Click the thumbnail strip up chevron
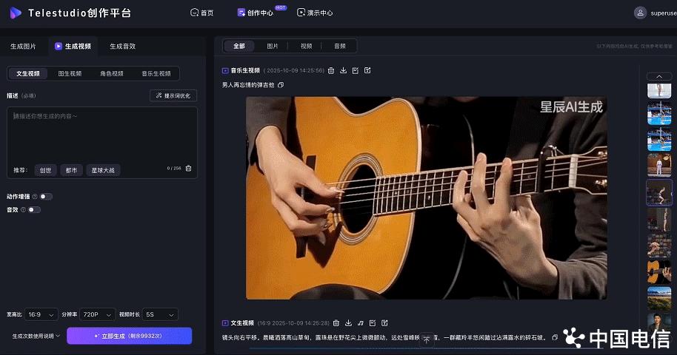Screen dimensions: 677x355 [659, 76]
